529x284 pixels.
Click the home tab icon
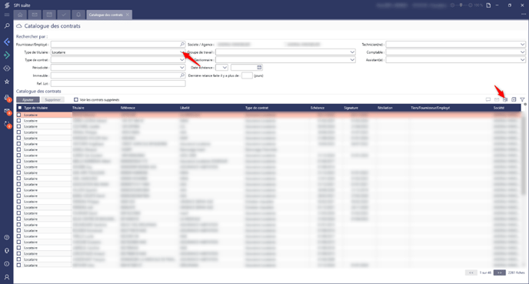[20, 15]
